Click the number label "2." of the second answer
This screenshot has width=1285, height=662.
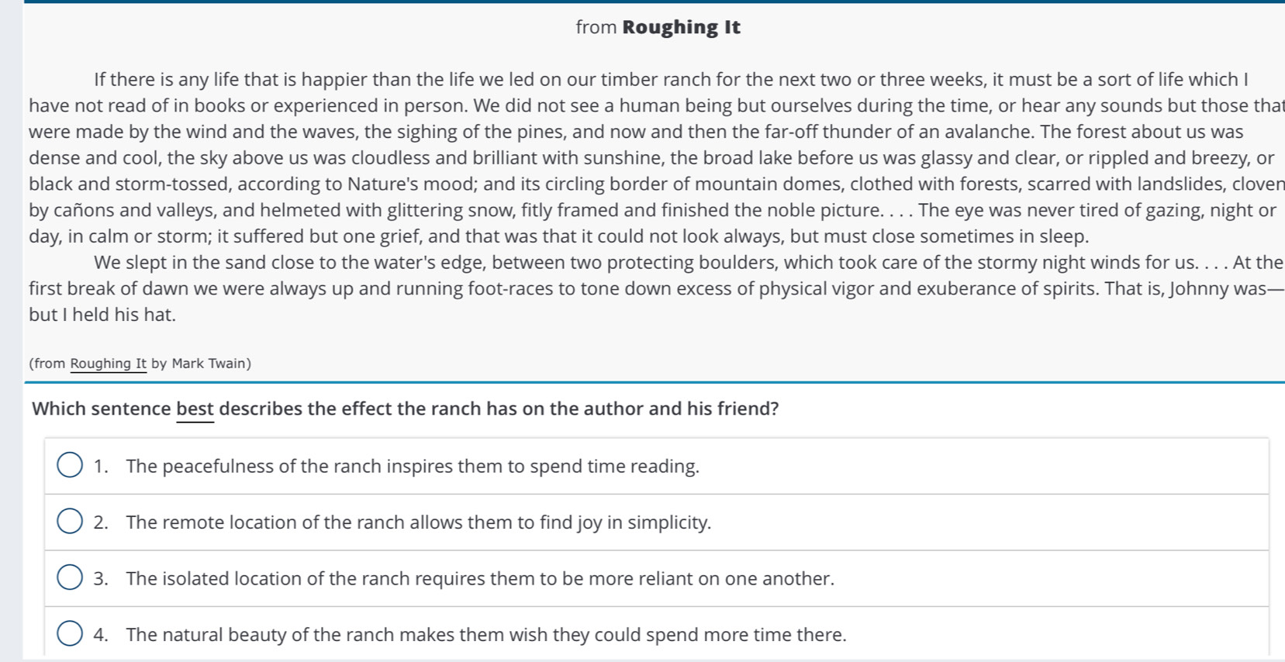click(101, 522)
